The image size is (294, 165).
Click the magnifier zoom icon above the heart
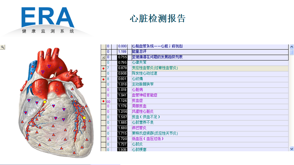click(x=3, y=47)
